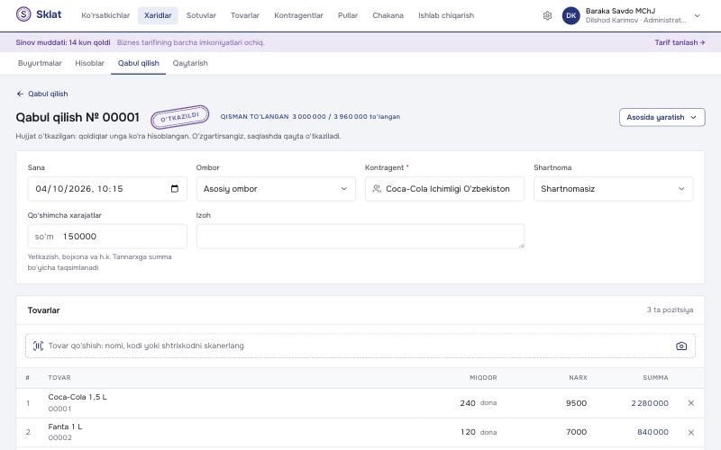The image size is (721, 450).
Task: Click the MIQDOR column header
Action: [483, 377]
